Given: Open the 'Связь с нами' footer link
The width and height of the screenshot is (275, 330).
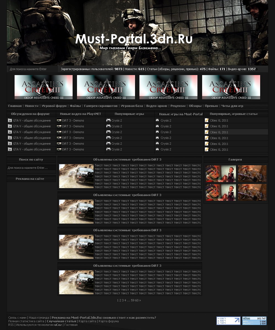Looking at the screenshot, I should click(17, 318).
